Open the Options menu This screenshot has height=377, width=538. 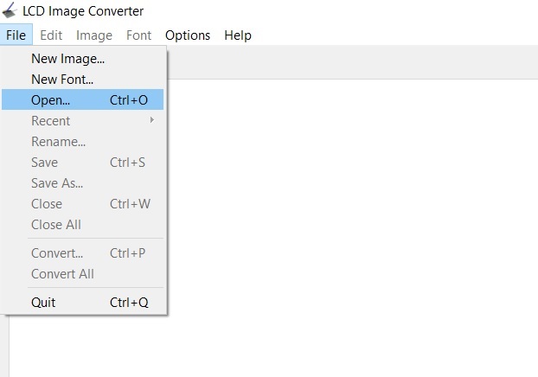[188, 35]
